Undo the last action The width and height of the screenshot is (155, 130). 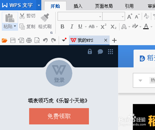point(45,40)
